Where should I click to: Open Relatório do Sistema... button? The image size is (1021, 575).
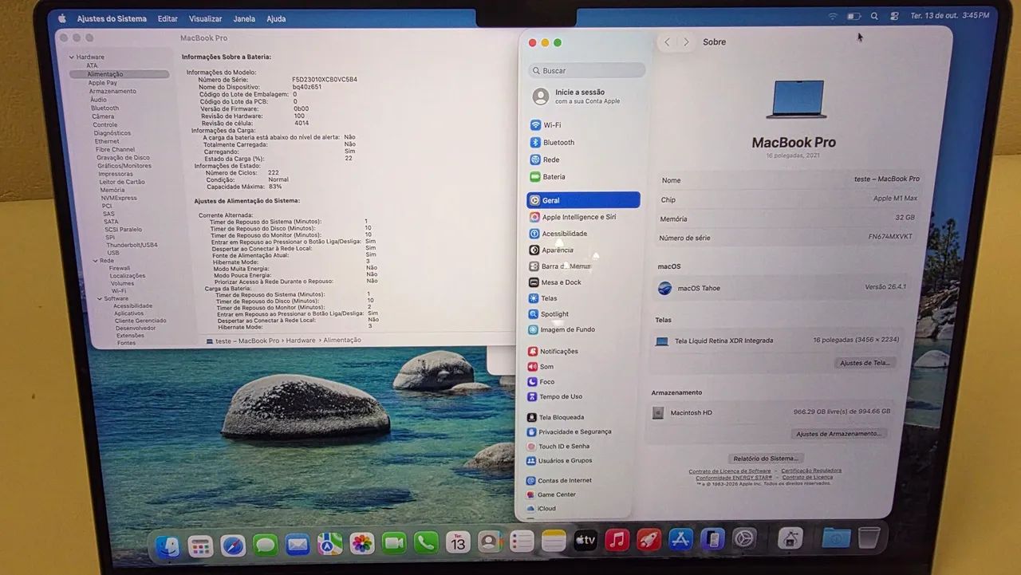(766, 459)
